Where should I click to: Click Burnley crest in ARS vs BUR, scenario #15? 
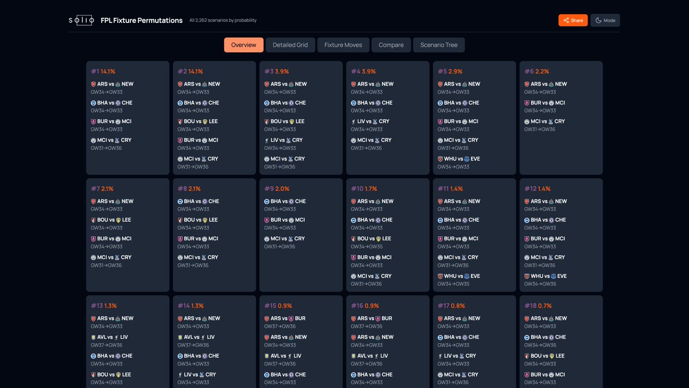click(x=291, y=318)
